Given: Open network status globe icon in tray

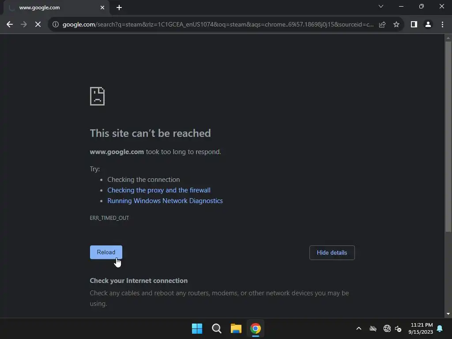Looking at the screenshot, I should click(387, 328).
